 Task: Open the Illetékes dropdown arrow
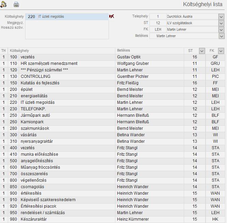(x=222, y=36)
